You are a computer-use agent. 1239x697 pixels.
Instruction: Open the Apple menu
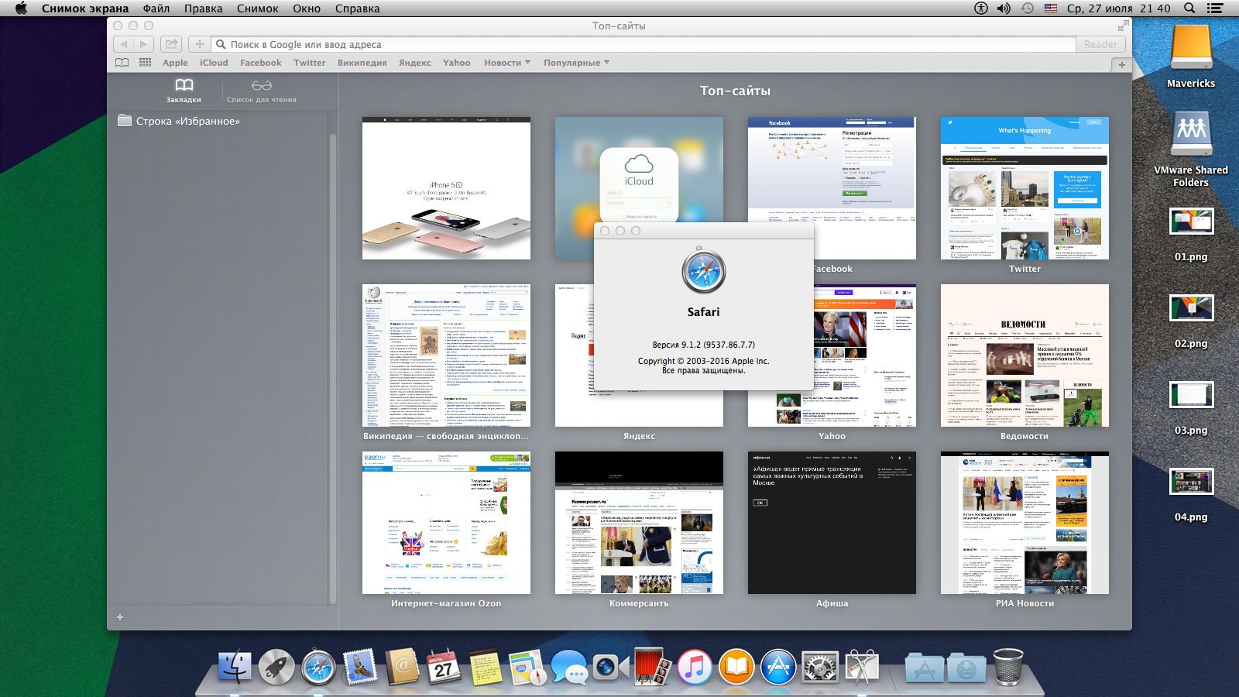point(21,9)
